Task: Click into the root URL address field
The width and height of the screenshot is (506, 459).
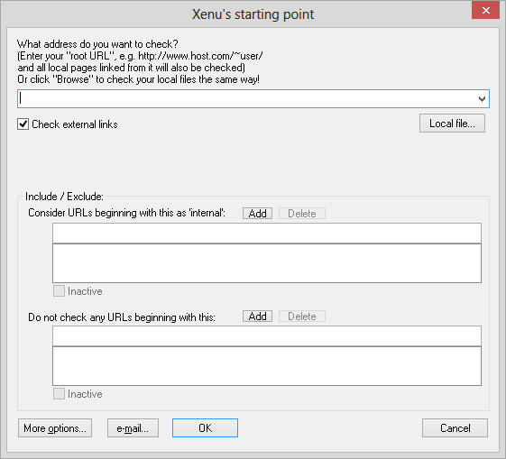Action: coord(247,99)
